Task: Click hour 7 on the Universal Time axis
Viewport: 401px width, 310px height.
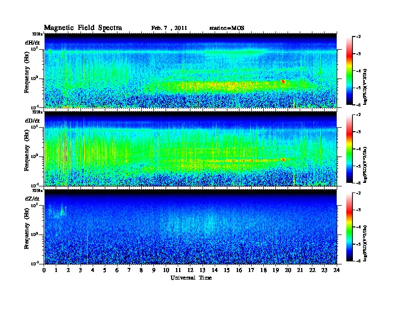Action: click(x=130, y=270)
